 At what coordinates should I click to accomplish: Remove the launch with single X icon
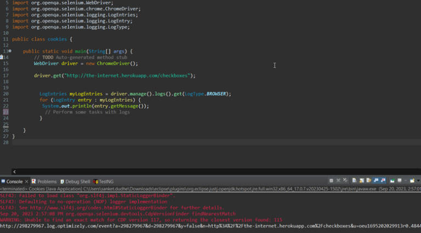click(338, 180)
